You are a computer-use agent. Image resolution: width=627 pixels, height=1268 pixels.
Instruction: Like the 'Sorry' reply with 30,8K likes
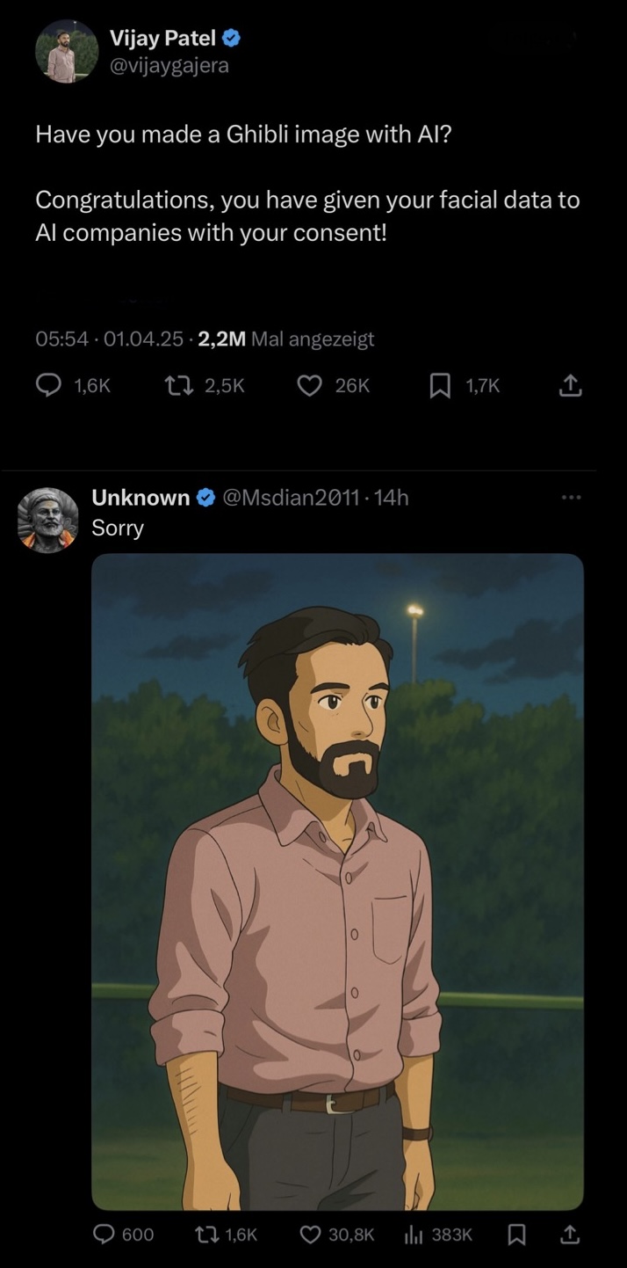coord(310,1235)
